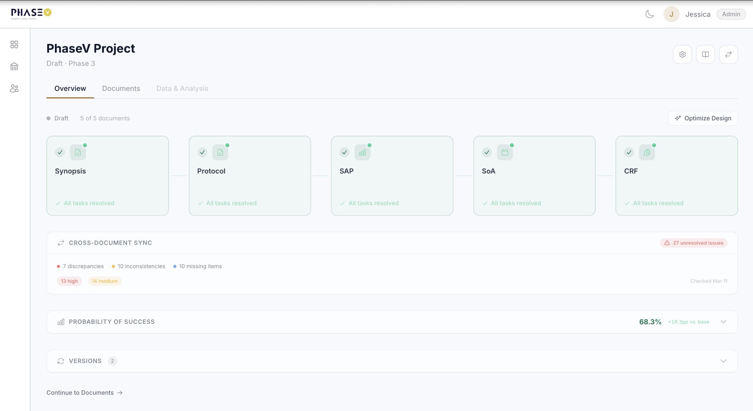Click the SoA calendar icon
The width and height of the screenshot is (753, 411).
(505, 153)
